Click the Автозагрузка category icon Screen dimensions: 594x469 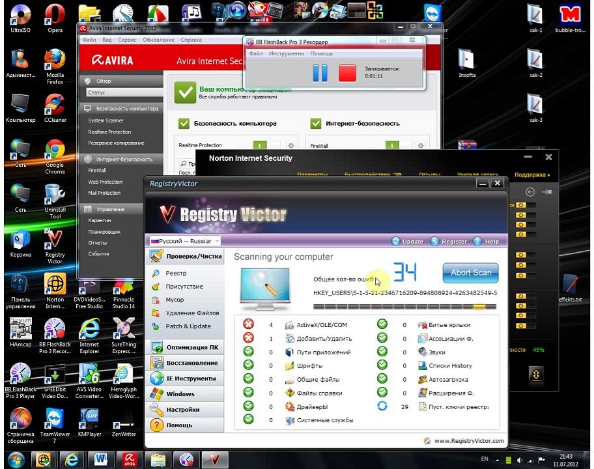tap(423, 380)
